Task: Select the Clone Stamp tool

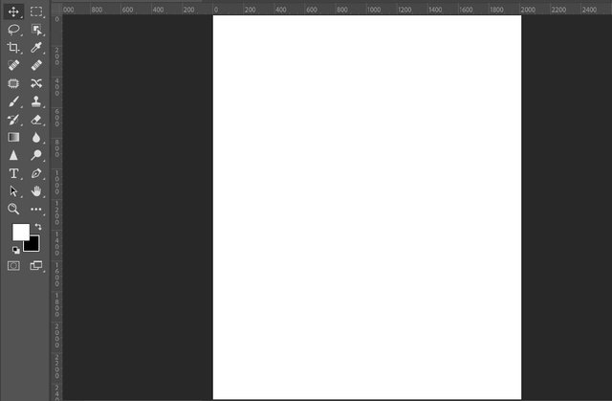Action: (36, 101)
